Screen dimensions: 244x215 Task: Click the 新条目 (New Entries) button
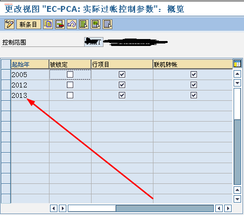(x=29, y=24)
